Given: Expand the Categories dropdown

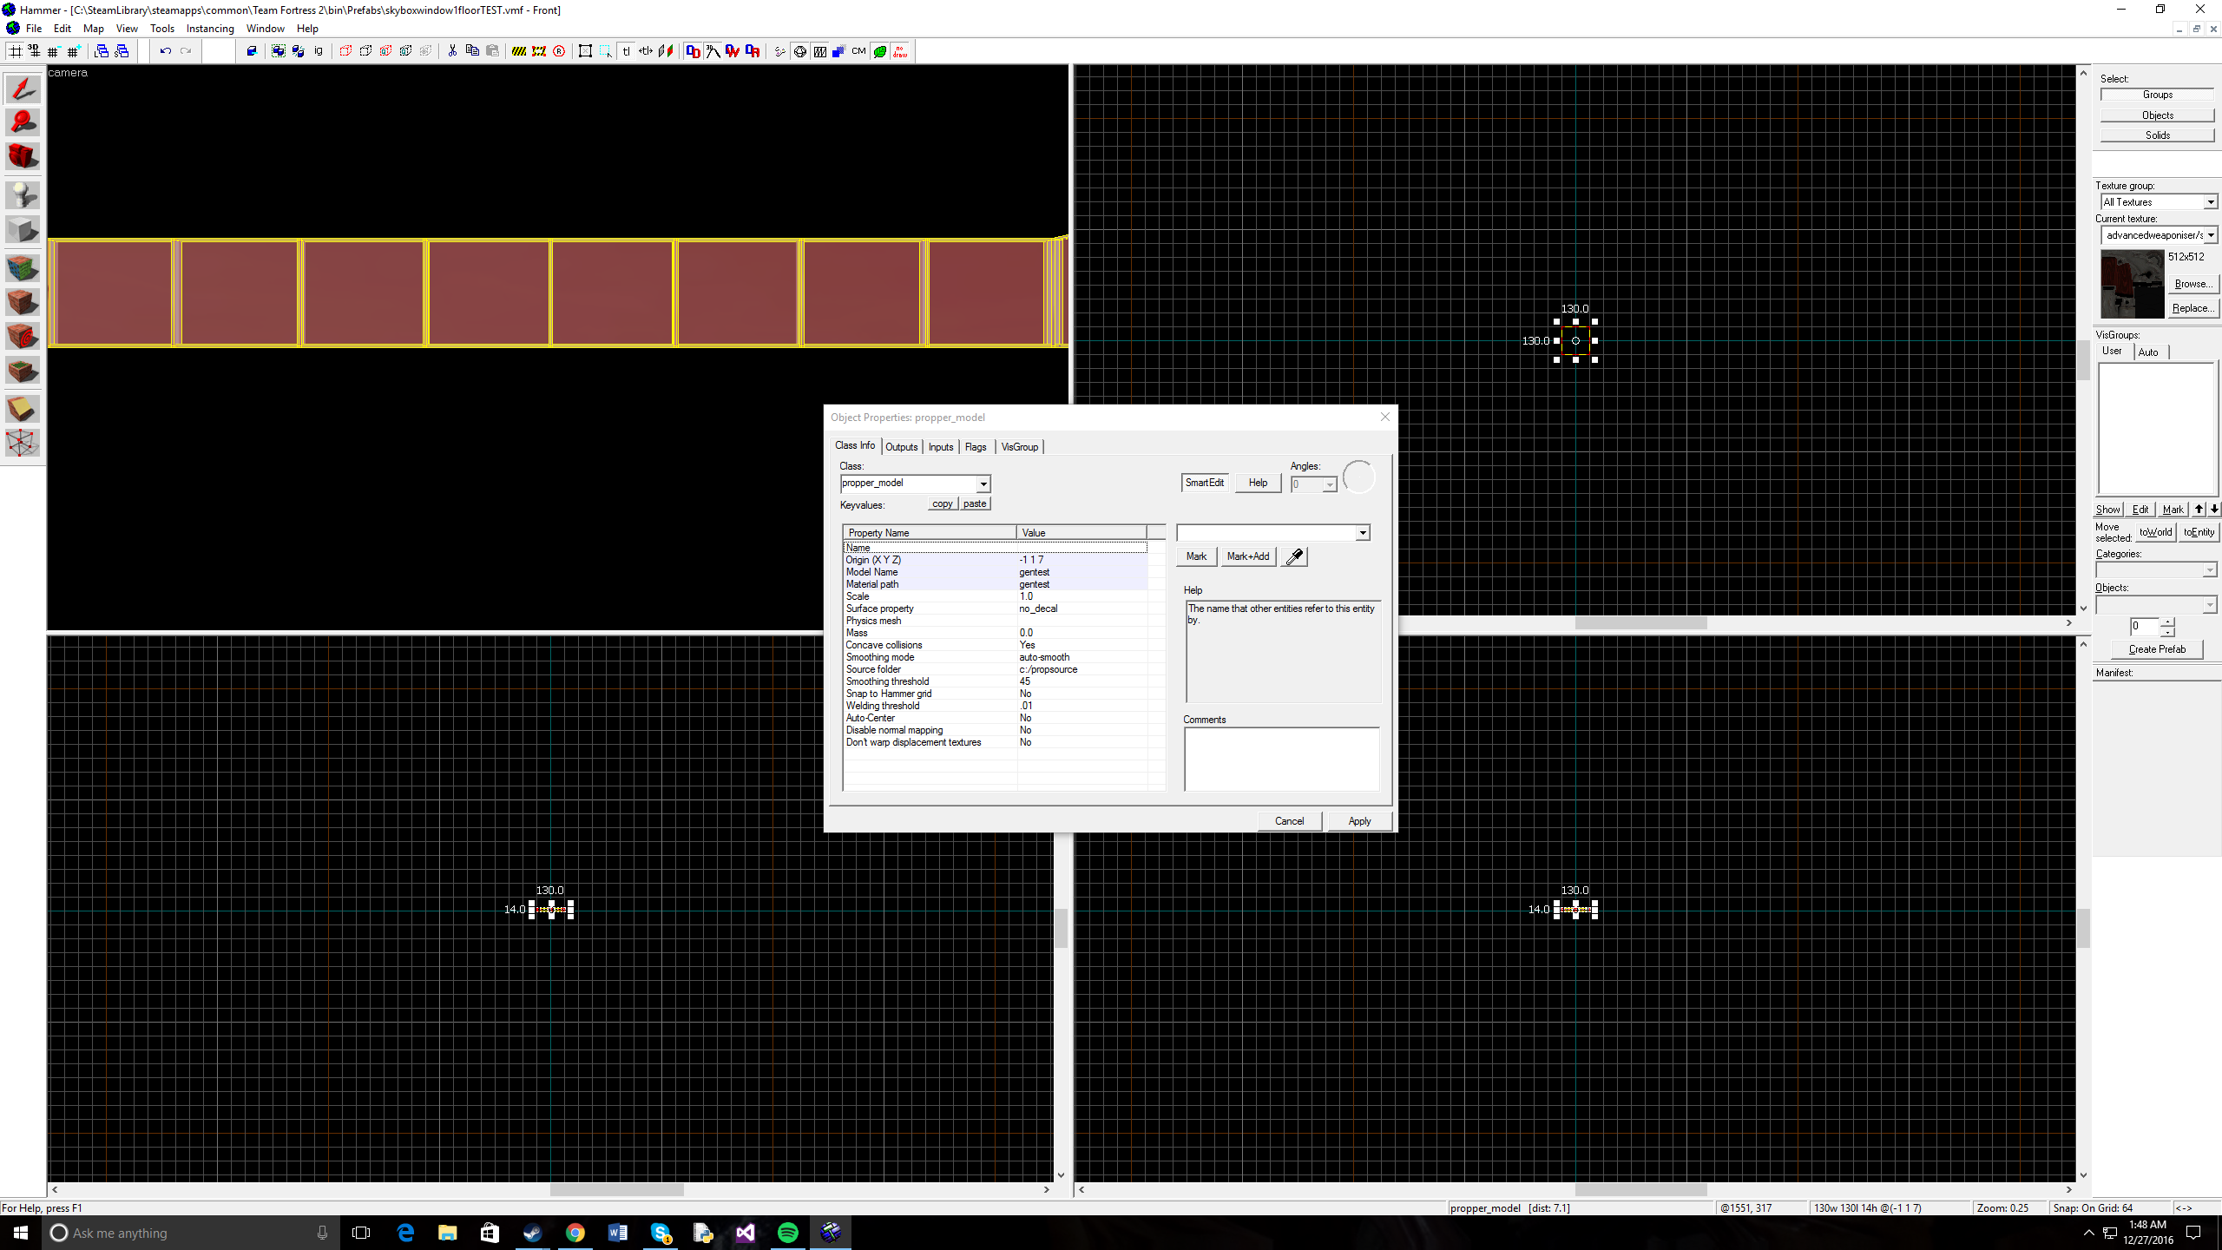Looking at the screenshot, I should click(2210, 570).
